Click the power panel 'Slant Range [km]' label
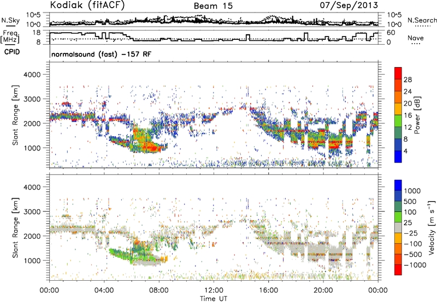The height and width of the screenshot is (302, 437). (15, 115)
